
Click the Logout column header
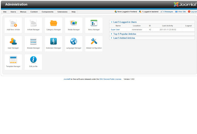[x=188, y=26]
